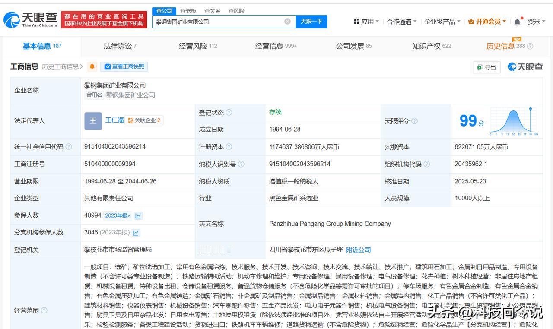
Task: Select the 1174637.386806万人民币 capital value
Action: pos(304,147)
